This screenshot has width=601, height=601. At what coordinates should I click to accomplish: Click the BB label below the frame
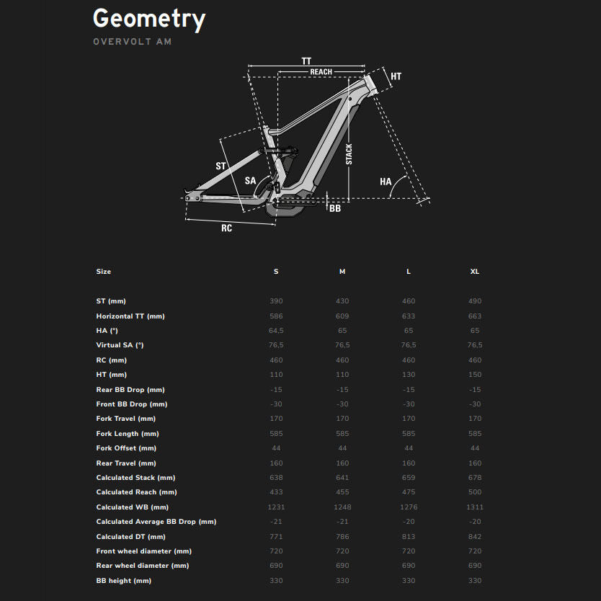pos(335,208)
